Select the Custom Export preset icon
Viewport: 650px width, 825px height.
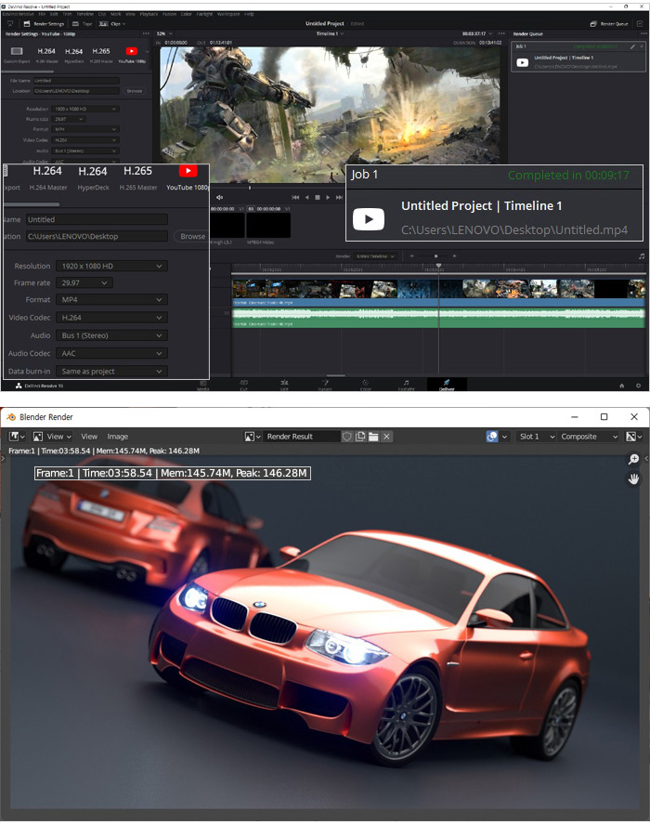(x=17, y=52)
